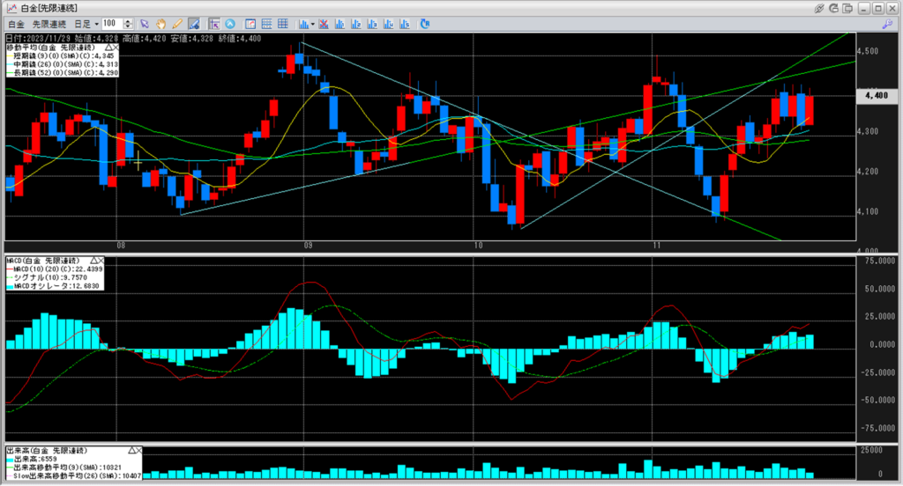Click the 出来高移動平均(9) legend entry
The width and height of the screenshot is (903, 486).
click(x=64, y=468)
